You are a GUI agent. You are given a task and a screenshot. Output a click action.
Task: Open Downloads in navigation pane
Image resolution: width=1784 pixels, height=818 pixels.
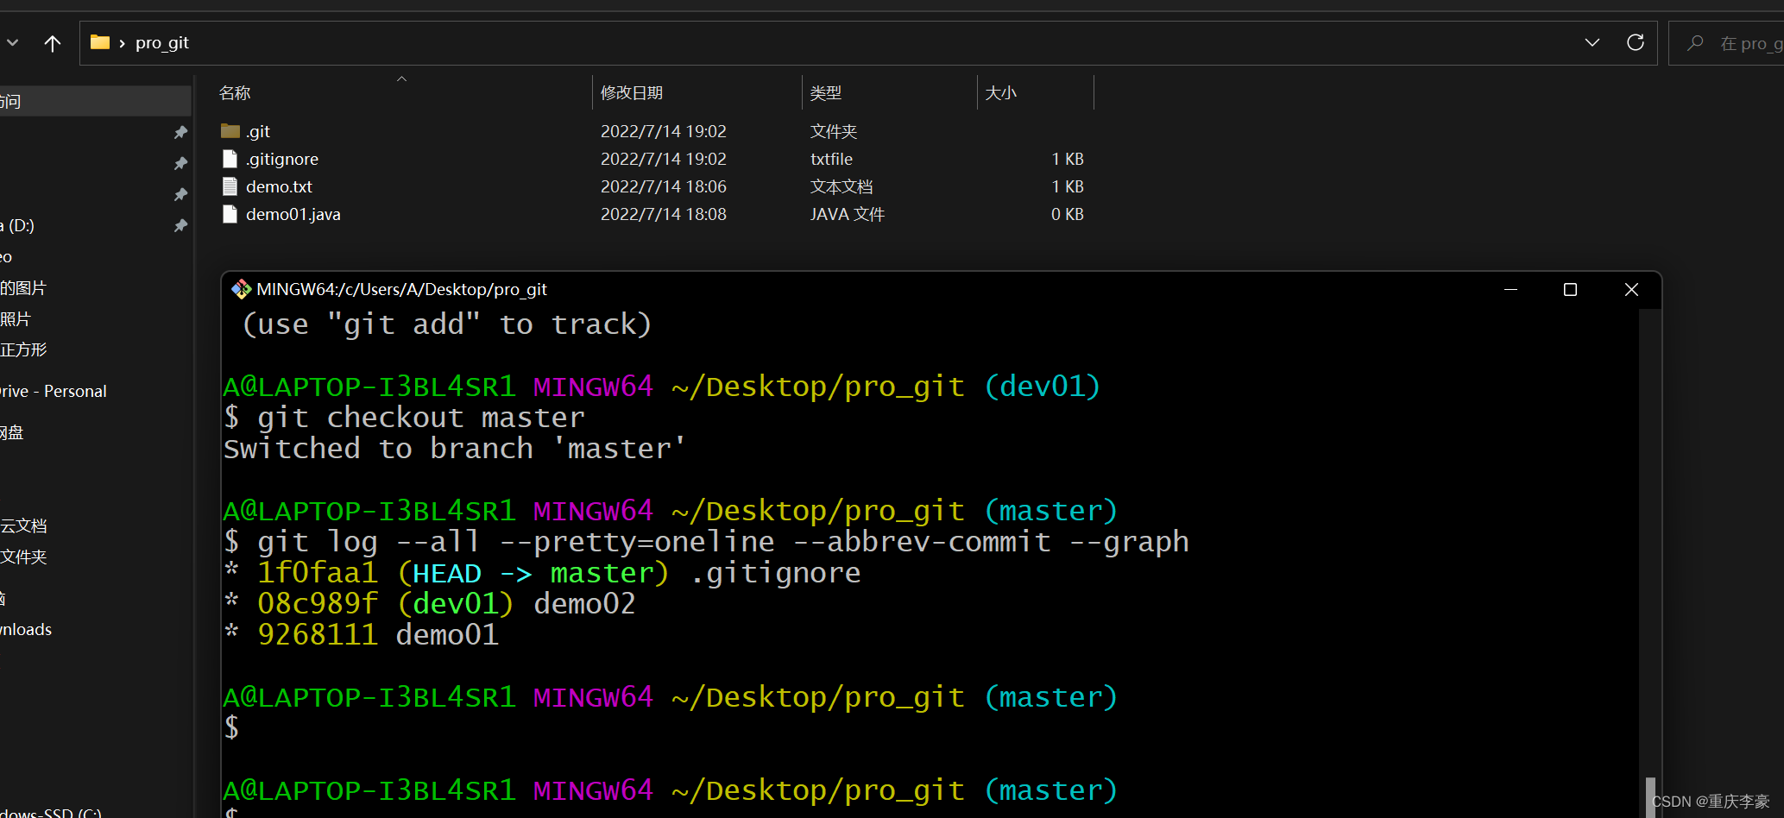pyautogui.click(x=26, y=629)
